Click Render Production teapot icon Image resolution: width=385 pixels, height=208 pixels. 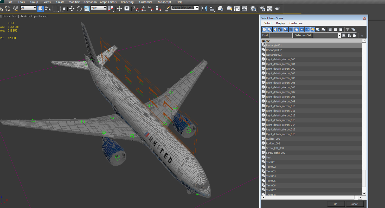(277, 9)
